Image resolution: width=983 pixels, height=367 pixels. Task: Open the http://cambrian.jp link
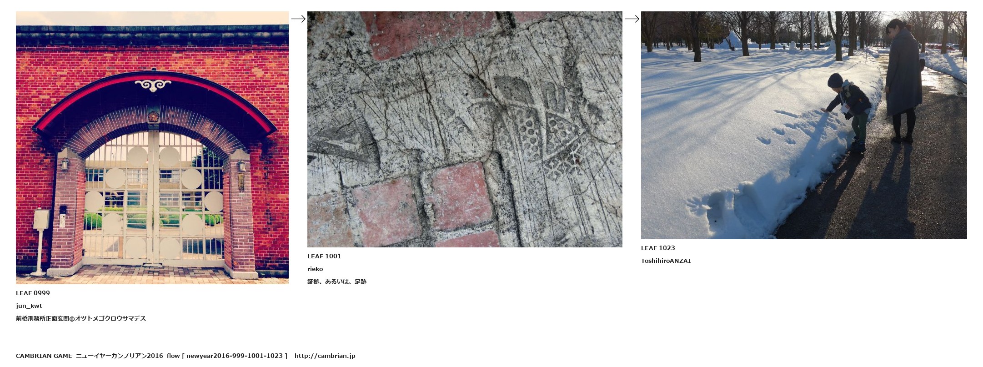point(325,356)
